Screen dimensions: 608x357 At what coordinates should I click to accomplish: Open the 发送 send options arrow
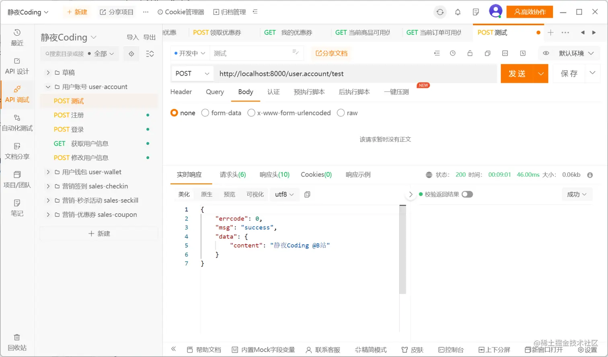541,73
